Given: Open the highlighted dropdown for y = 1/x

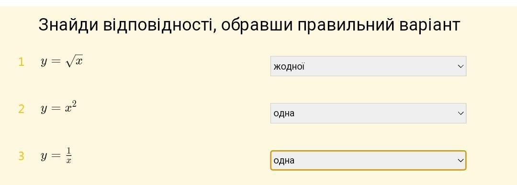Looking at the screenshot, I should (368, 160).
